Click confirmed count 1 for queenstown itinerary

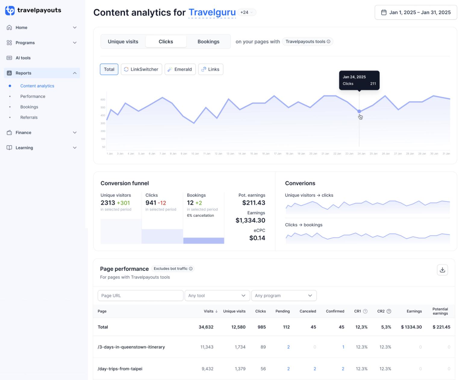click(343, 347)
